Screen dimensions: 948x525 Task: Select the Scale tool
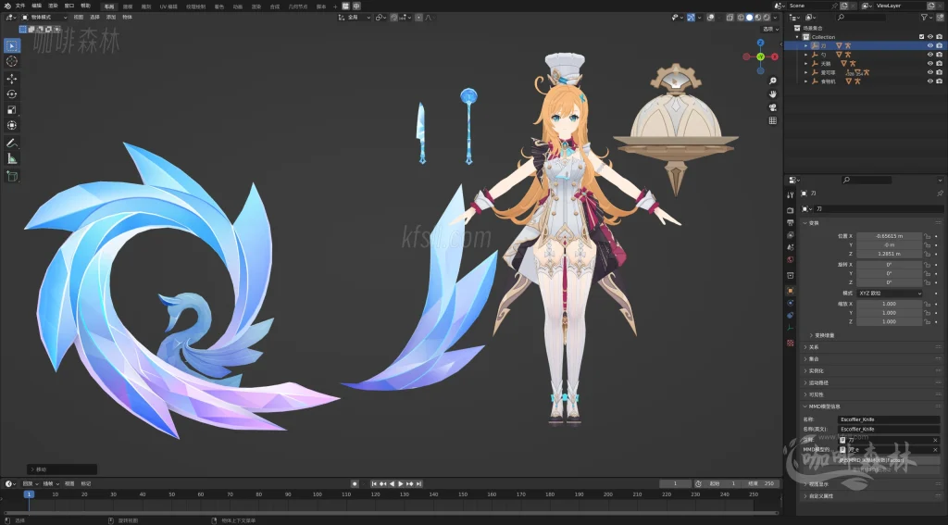point(11,110)
